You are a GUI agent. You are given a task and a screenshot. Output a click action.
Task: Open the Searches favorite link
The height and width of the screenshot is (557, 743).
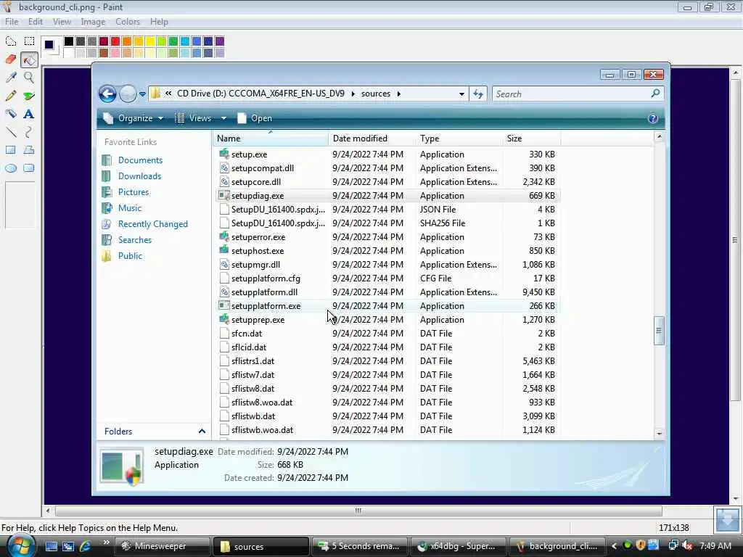(x=135, y=240)
